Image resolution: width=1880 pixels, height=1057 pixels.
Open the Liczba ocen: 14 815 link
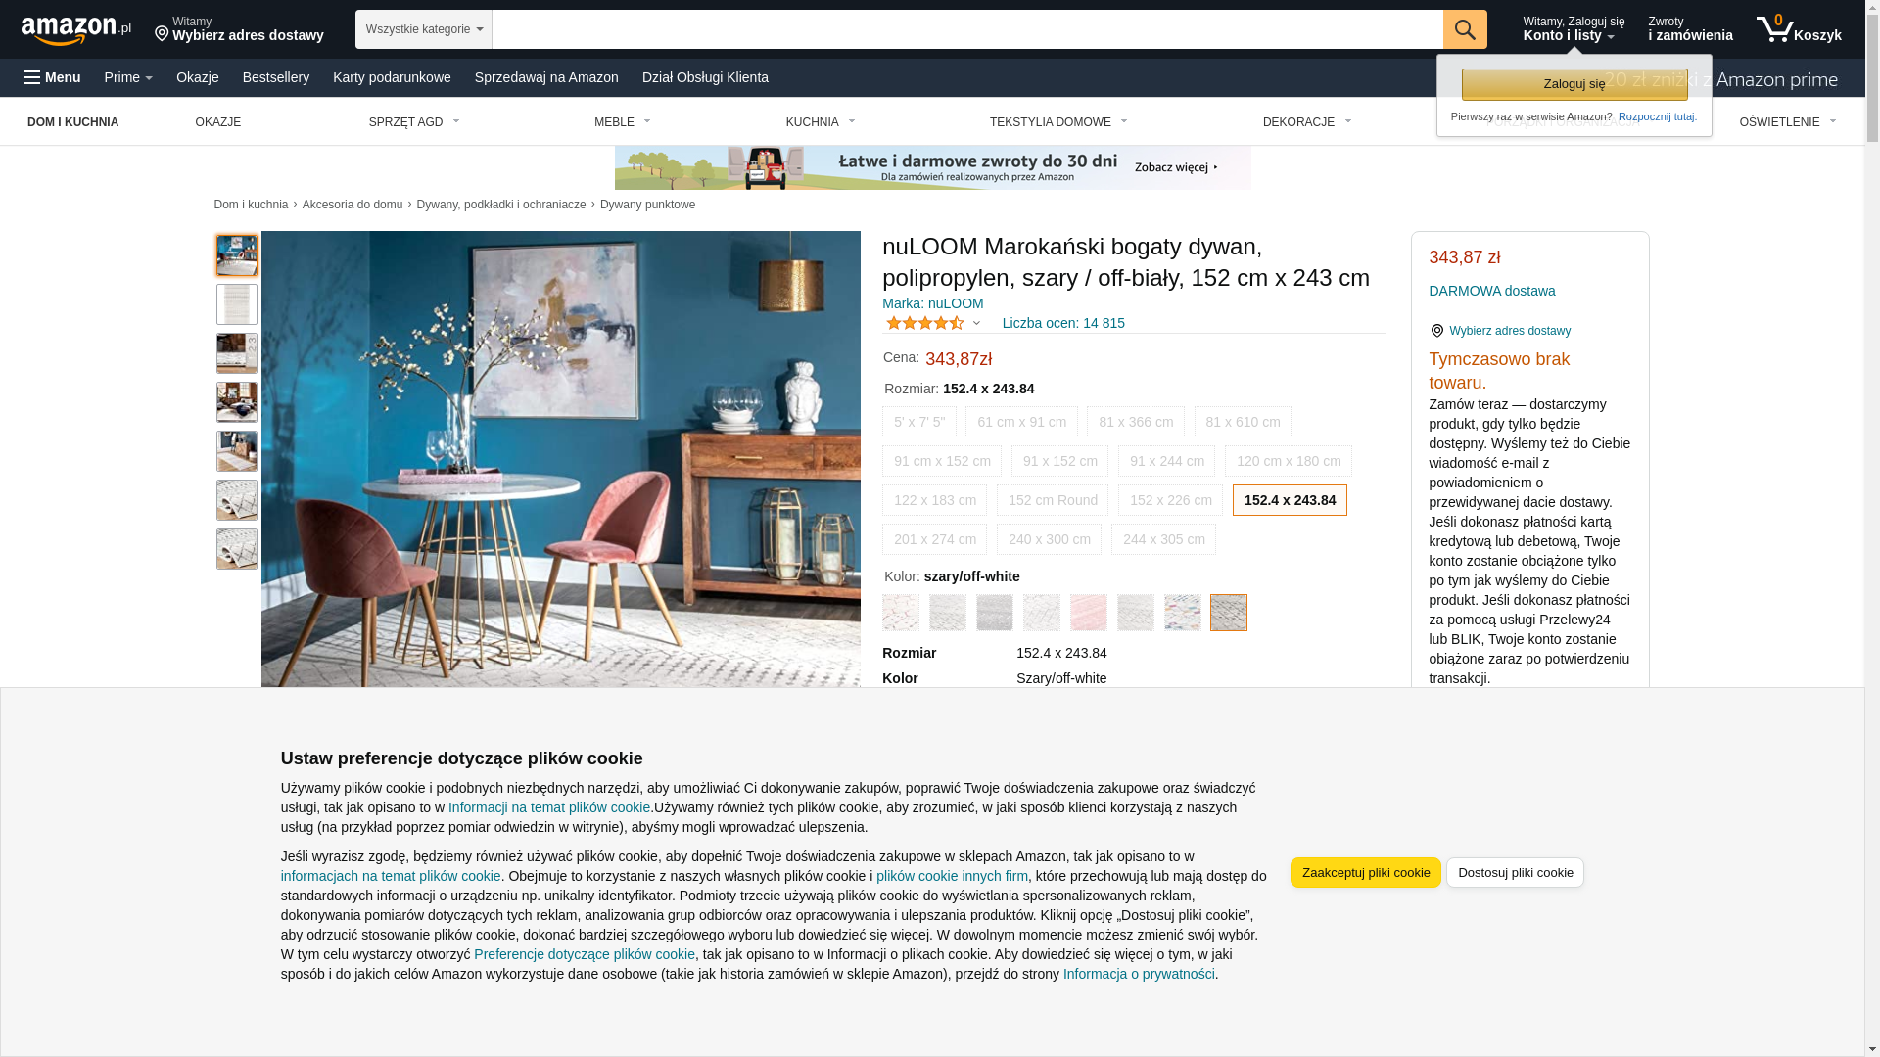(1063, 323)
